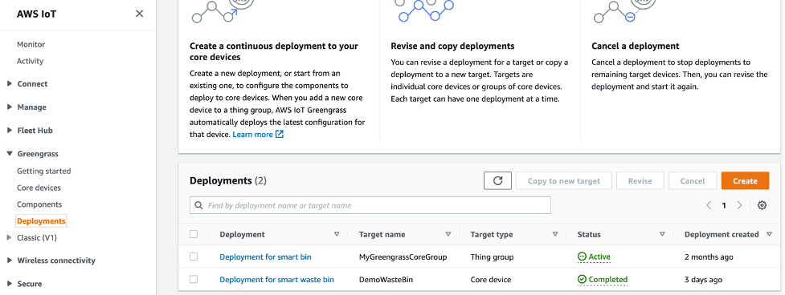785x295 pixels.
Task: Check the Deployment for smart waste bin row
Action: click(194, 279)
